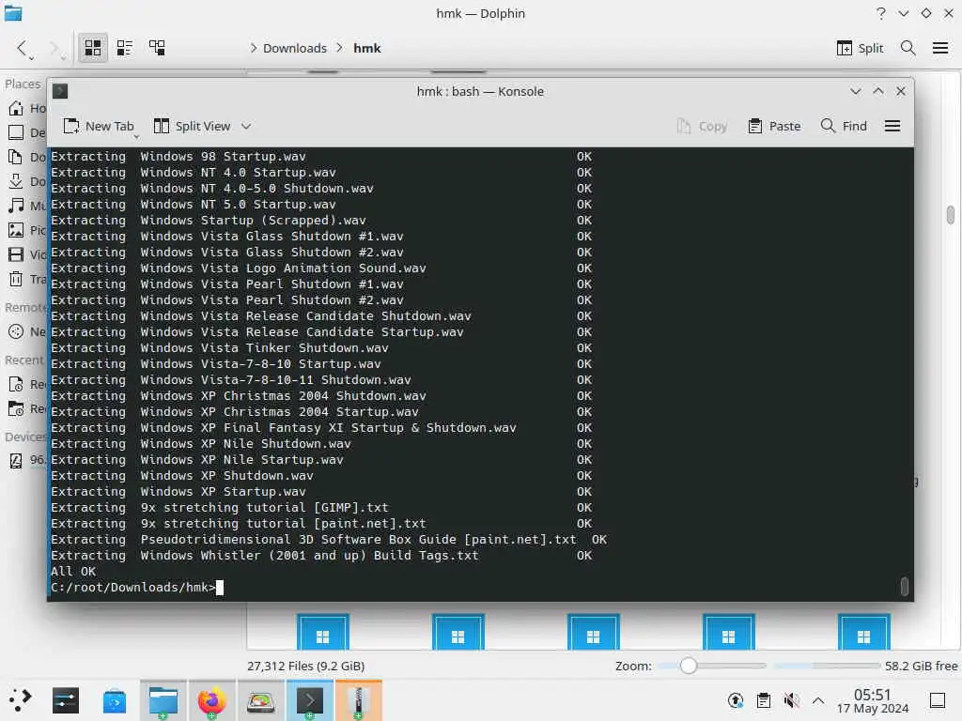Click disk usage analyzer taskbar icon
Viewport: 962px width, 721px height.
point(261,700)
